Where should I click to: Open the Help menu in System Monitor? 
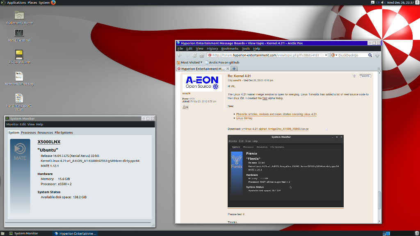(39, 124)
